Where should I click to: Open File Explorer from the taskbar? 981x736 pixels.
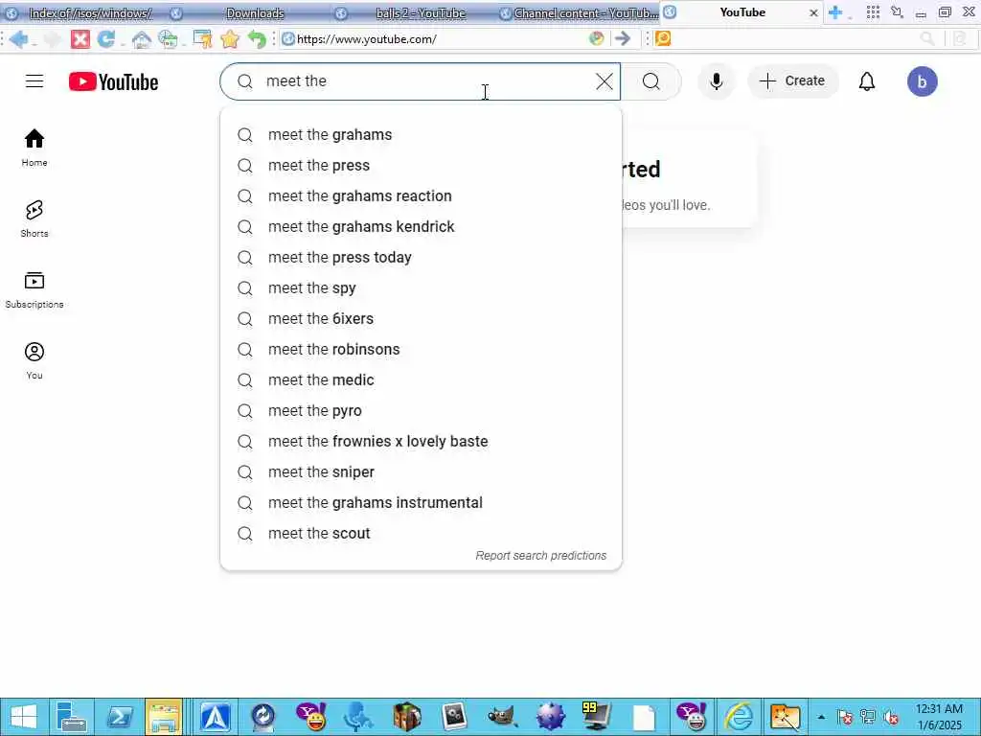coord(164,717)
